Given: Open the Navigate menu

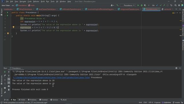Looking at the screenshot, I should coord(23,1).
